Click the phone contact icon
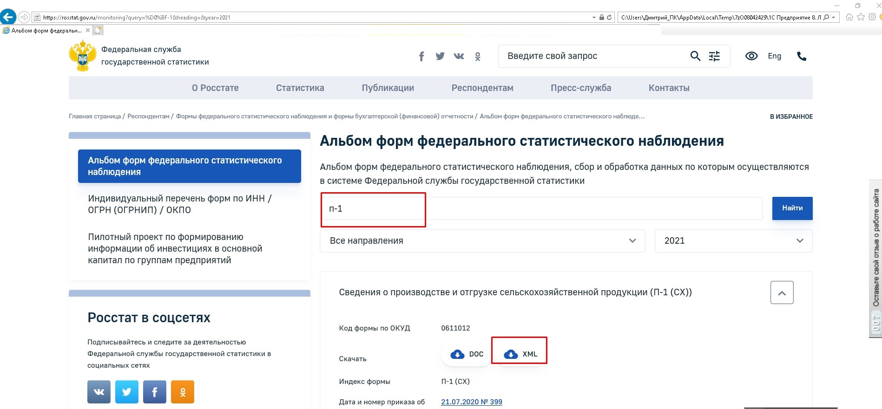The image size is (882, 409). point(802,56)
